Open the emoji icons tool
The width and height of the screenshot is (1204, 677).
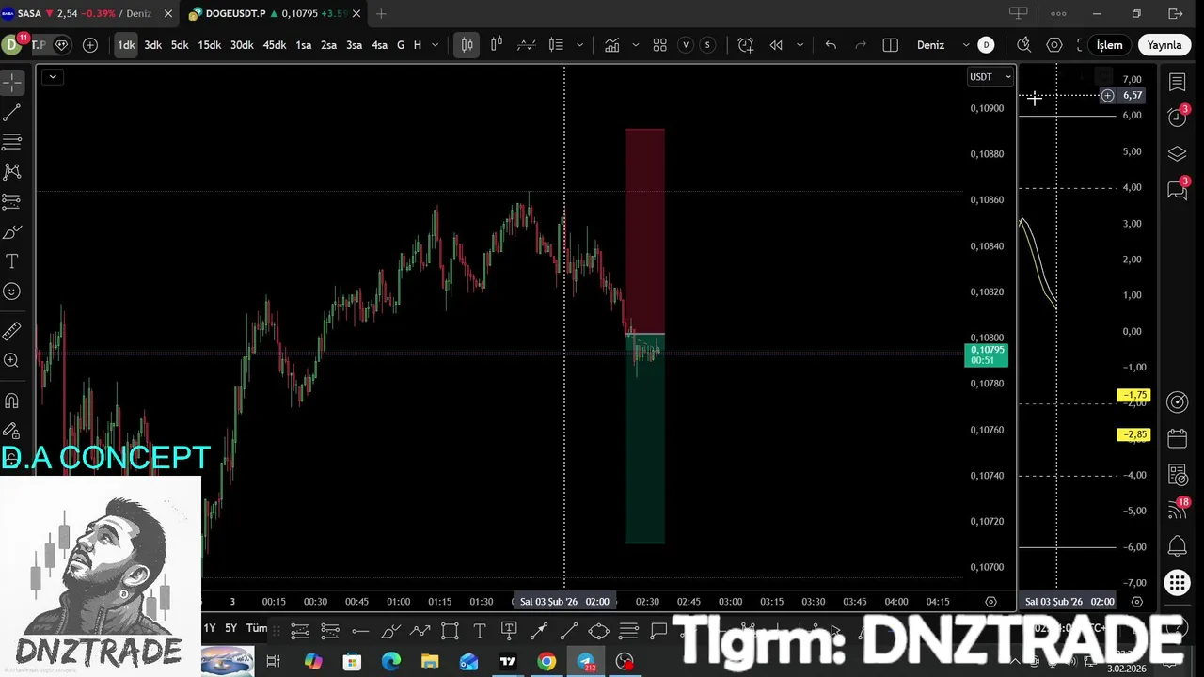(x=12, y=291)
